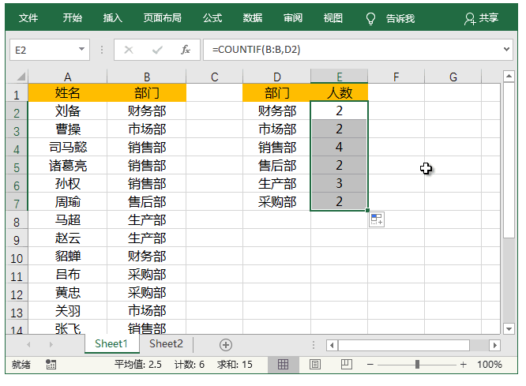Zoom in with the plus button
The image size is (526, 386).
pyautogui.click(x=464, y=365)
